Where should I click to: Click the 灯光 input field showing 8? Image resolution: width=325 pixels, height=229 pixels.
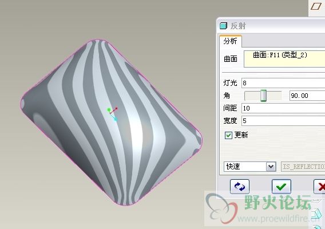point(283,83)
